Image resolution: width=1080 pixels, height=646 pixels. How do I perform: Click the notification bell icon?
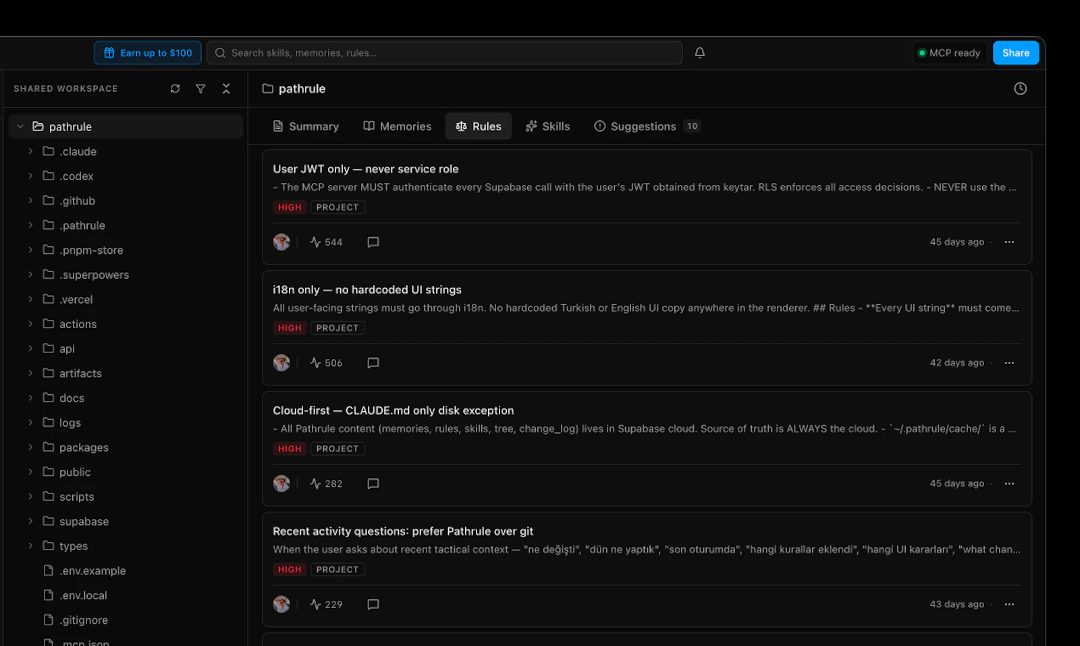(x=700, y=53)
